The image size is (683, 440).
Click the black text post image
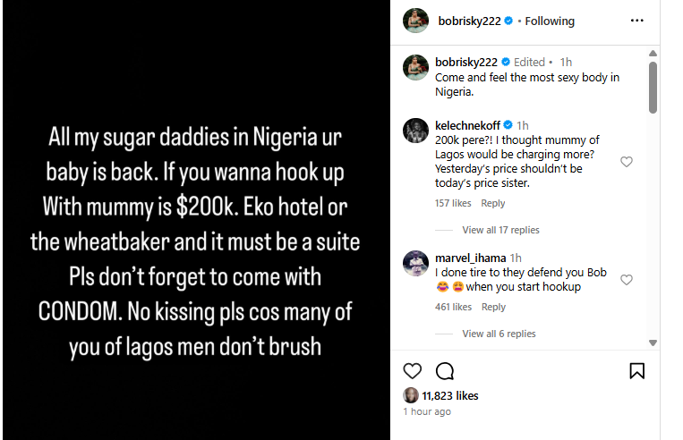coord(195,220)
